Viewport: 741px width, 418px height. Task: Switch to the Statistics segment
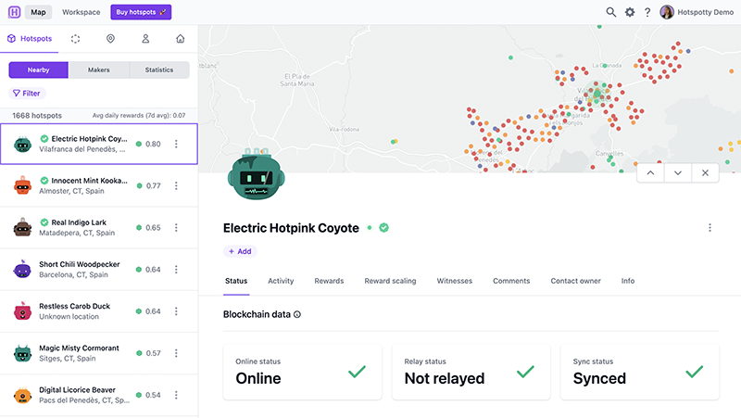159,70
